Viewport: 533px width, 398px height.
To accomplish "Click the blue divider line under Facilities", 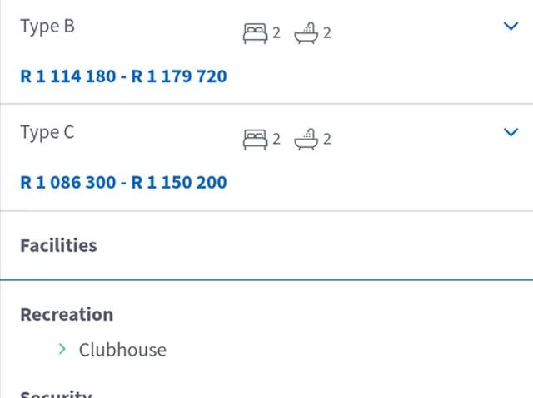I will pyautogui.click(x=266, y=280).
